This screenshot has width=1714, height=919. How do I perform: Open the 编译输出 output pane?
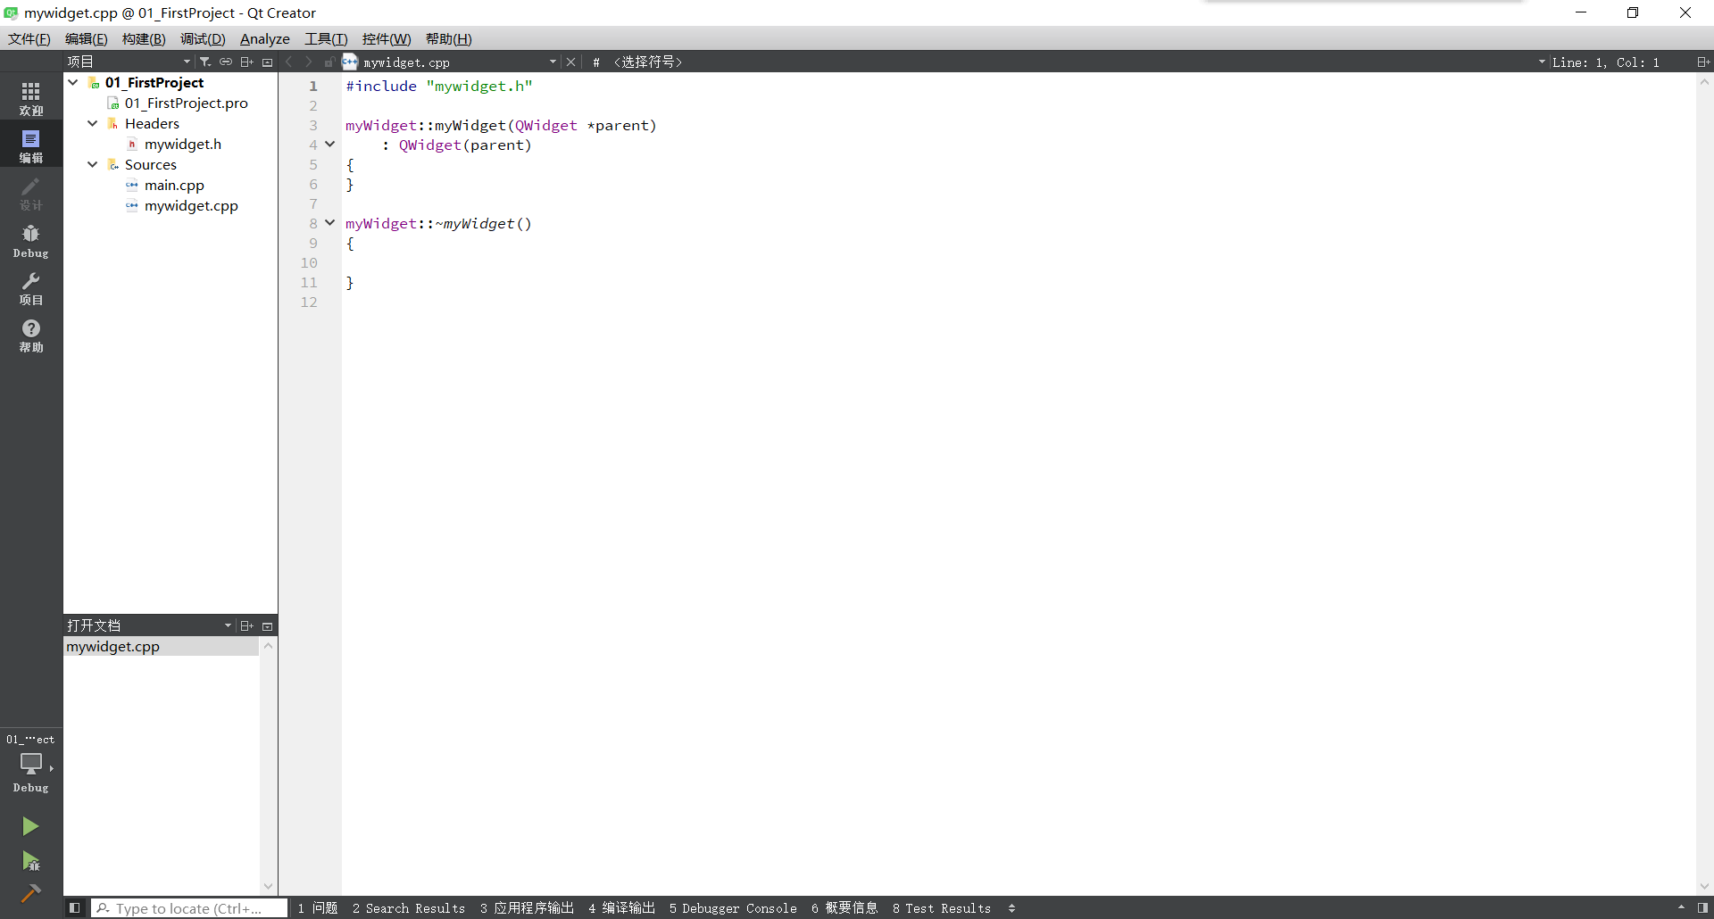[622, 907]
